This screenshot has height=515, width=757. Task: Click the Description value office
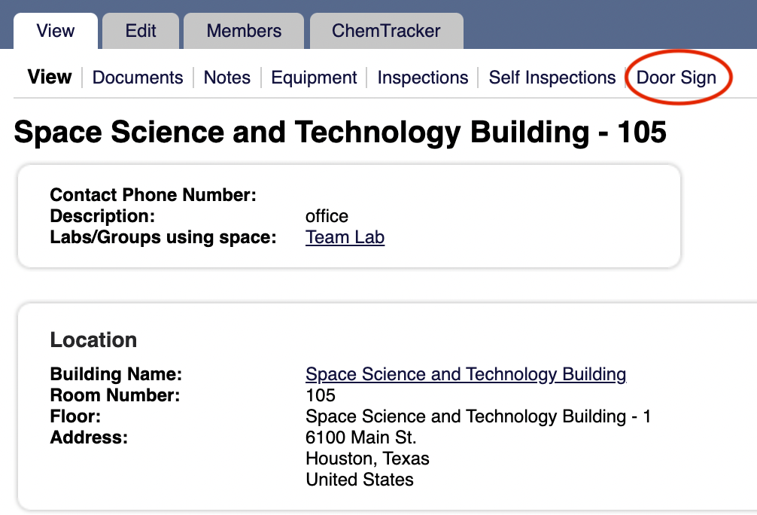327,216
